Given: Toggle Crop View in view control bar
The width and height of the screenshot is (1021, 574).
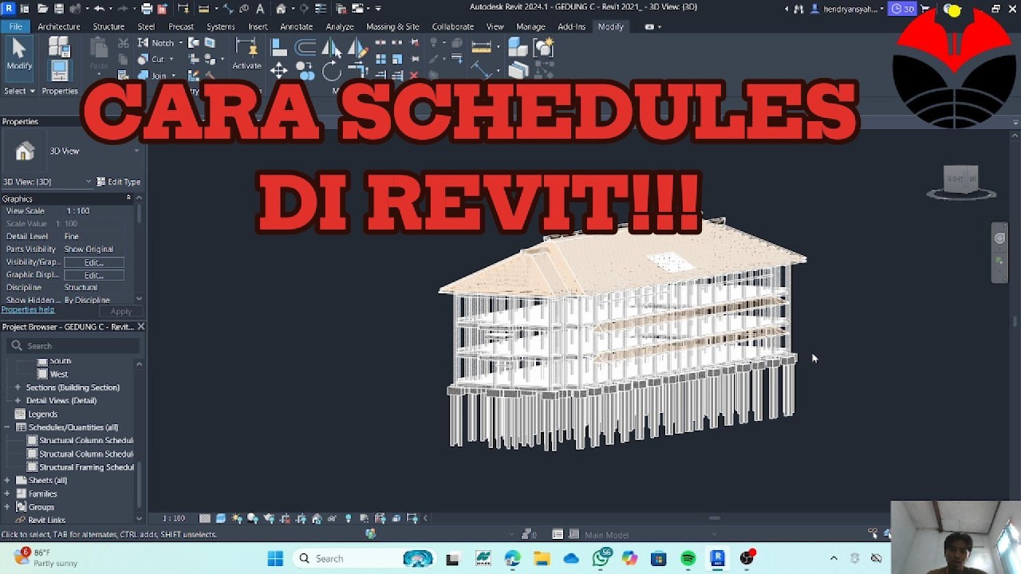Looking at the screenshot, I should [x=285, y=518].
